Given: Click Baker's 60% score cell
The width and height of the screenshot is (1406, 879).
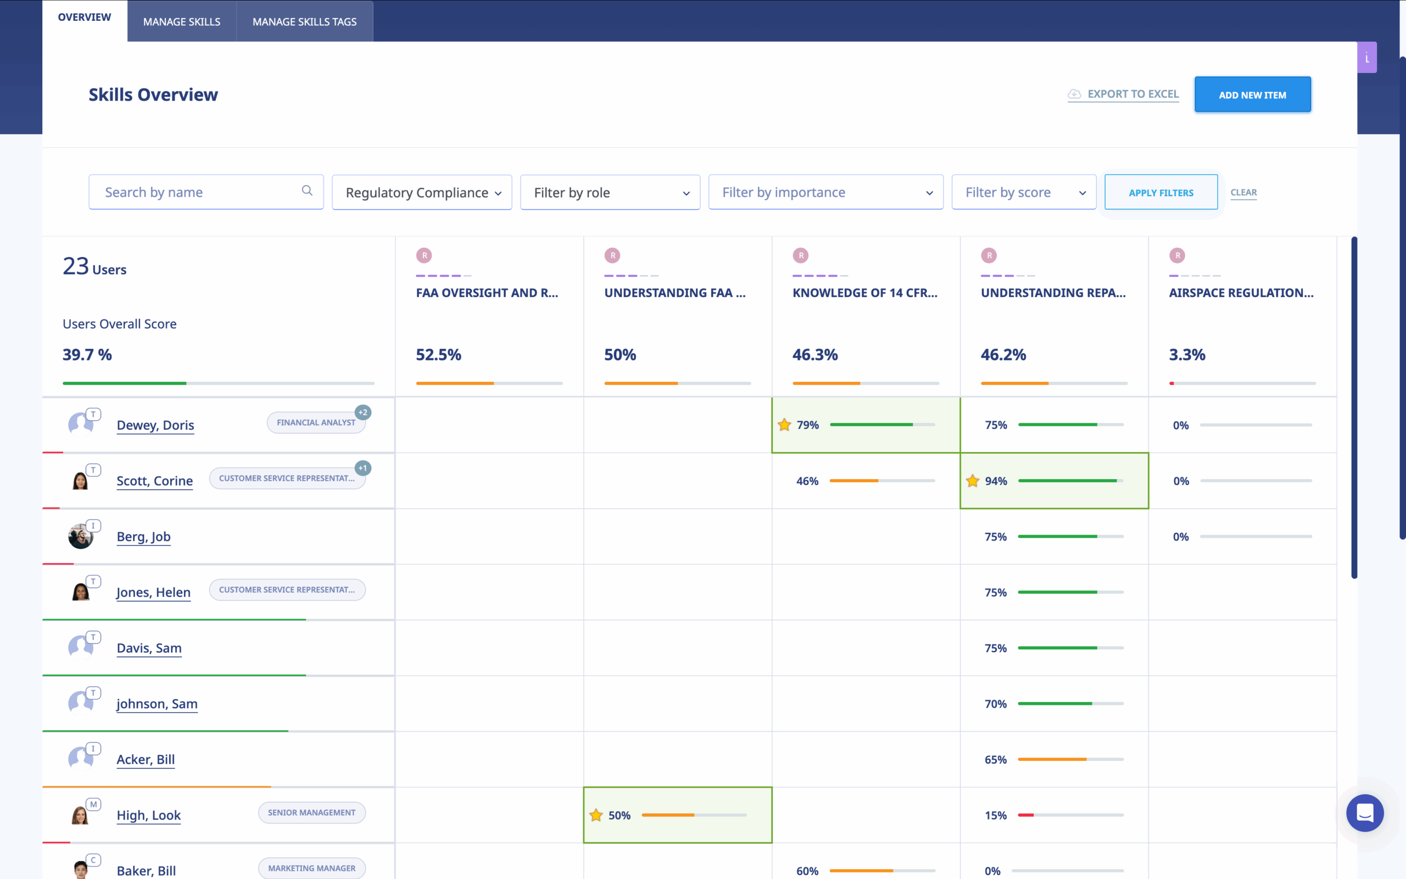Looking at the screenshot, I should point(866,863).
